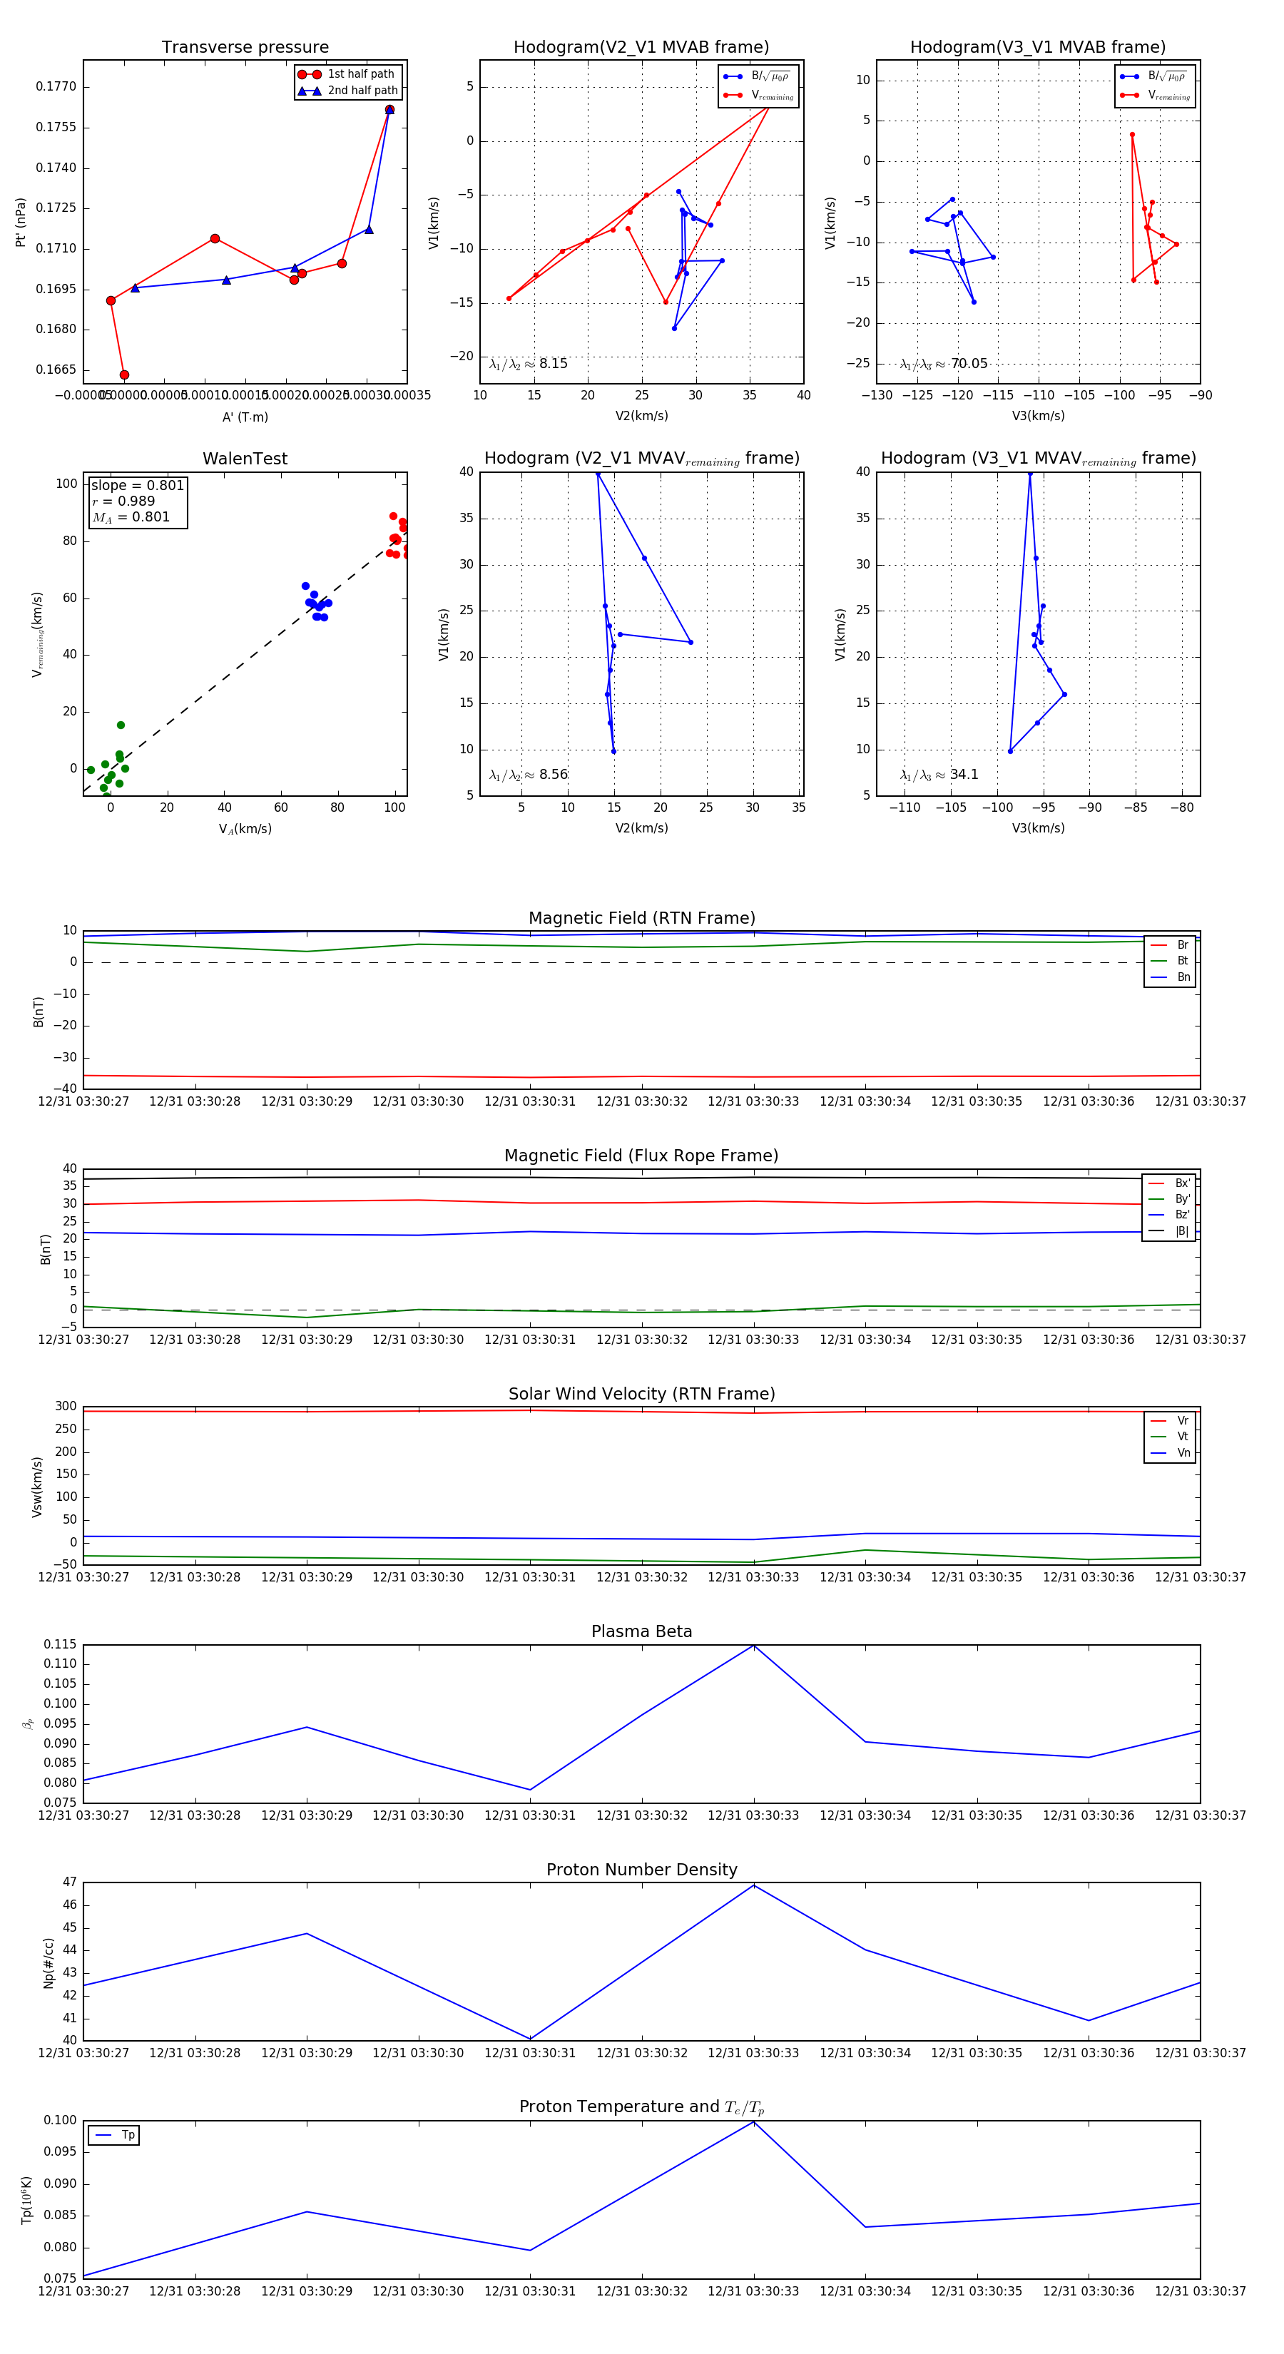Click the 'Bn' legend entry

point(1170,977)
